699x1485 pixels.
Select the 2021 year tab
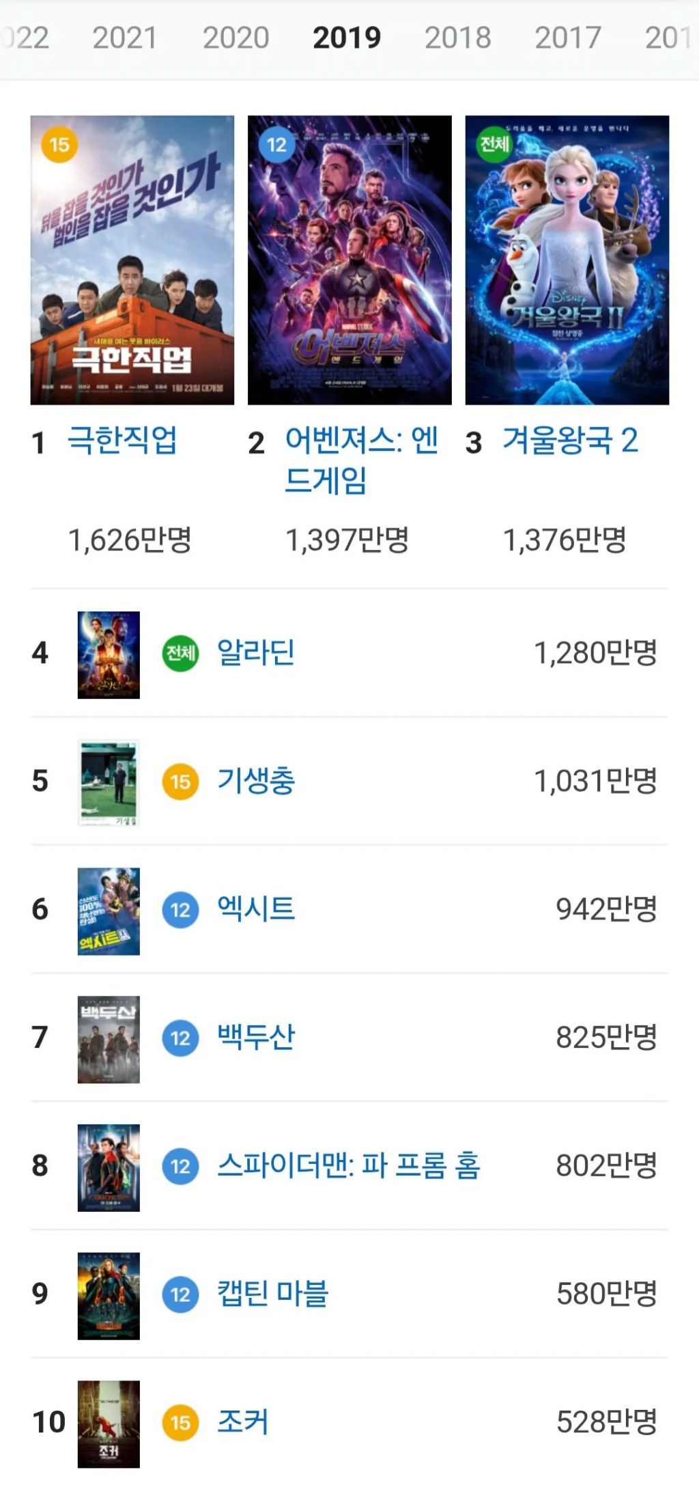pyautogui.click(x=124, y=38)
